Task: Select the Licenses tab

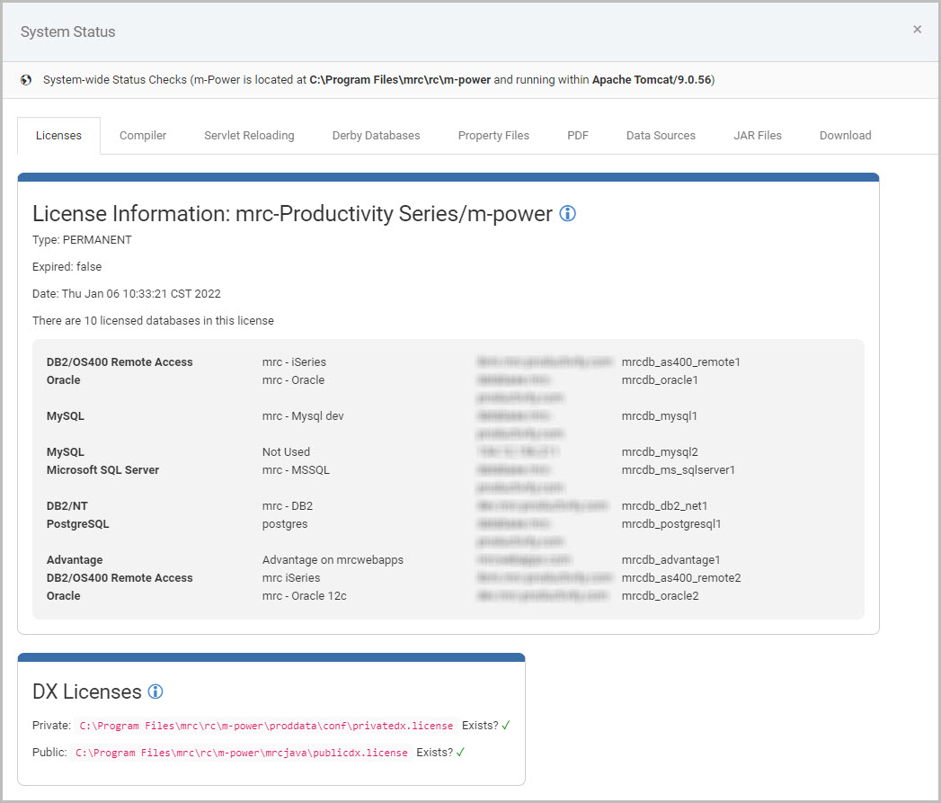Action: tap(58, 136)
